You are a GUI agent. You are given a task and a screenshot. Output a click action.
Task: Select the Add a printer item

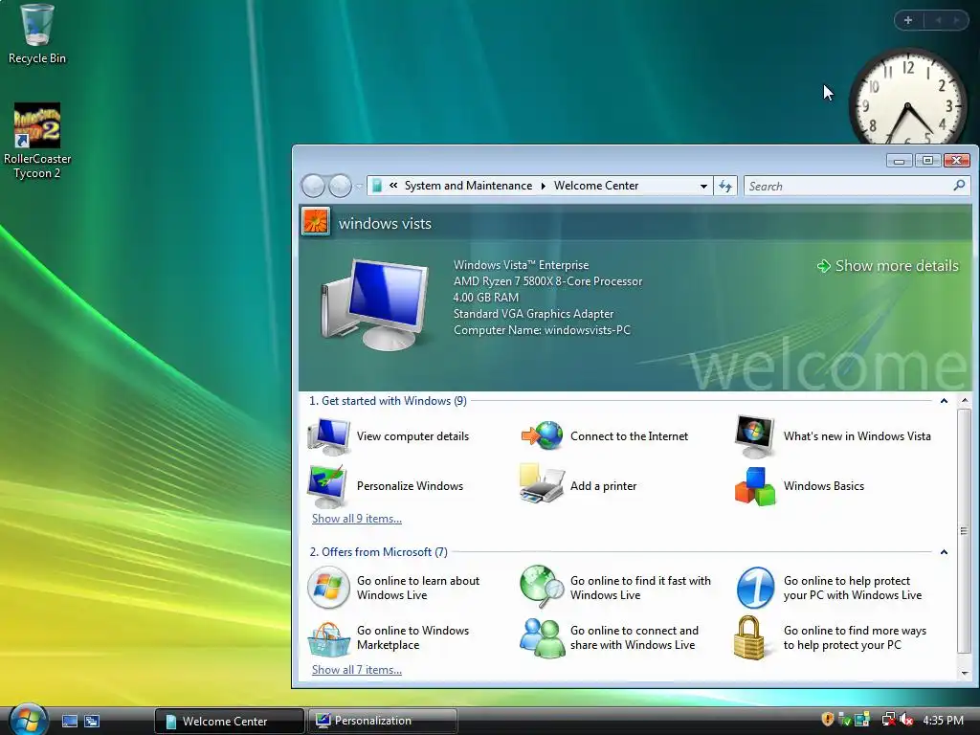pyautogui.click(x=578, y=486)
